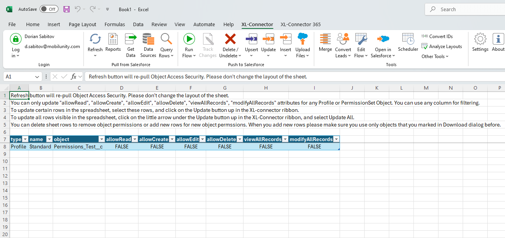Open the File menu
The width and height of the screenshot is (505, 238).
12,24
